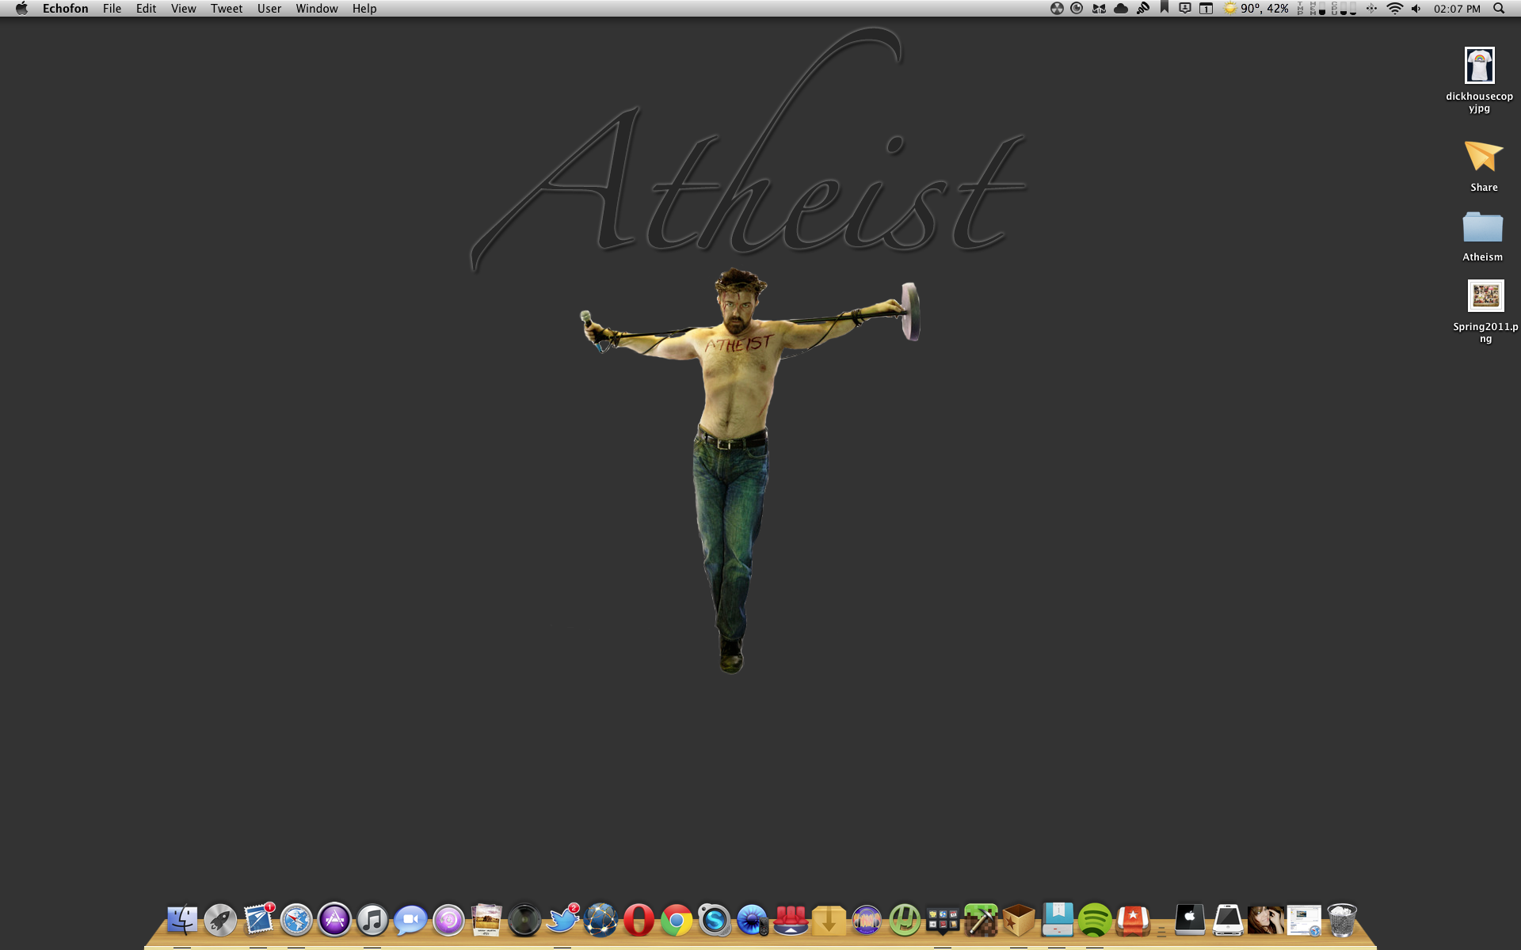Click the Echofon Twitter bird dock icon
1521x950 pixels.
point(563,921)
